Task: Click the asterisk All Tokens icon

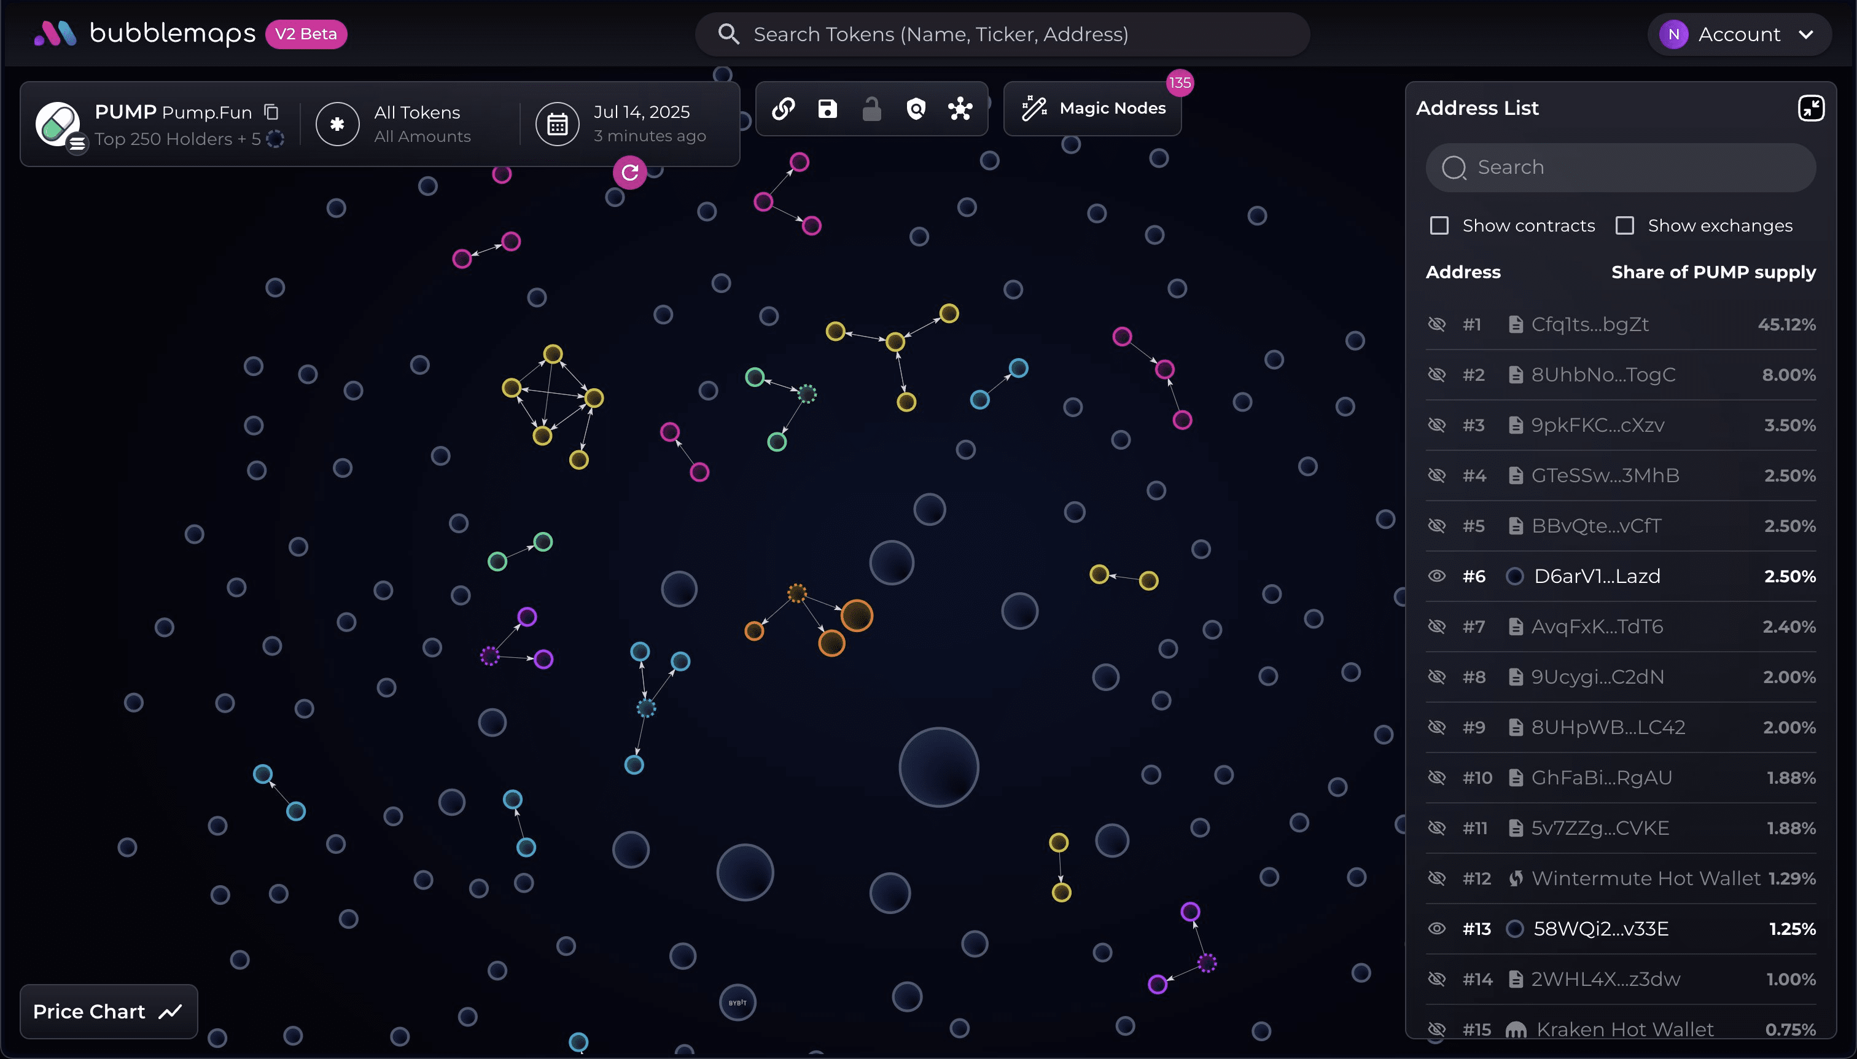Action: (x=337, y=124)
